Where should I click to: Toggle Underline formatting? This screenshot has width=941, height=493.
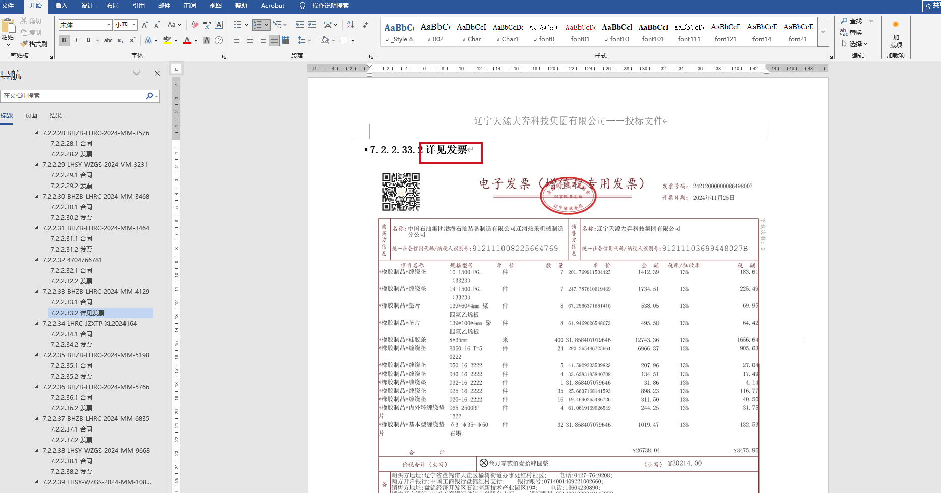coord(88,40)
